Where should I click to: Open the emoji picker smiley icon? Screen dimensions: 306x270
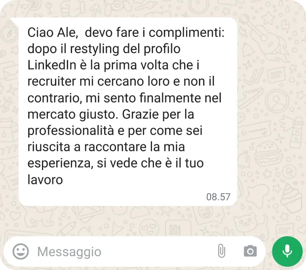tap(21, 251)
